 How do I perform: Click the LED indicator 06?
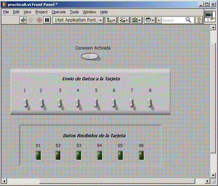coord(141,155)
